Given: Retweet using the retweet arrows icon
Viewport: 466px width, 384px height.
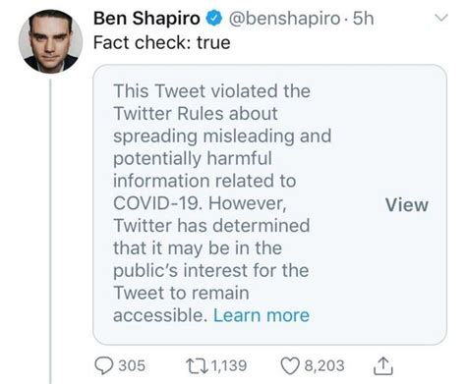Looking at the screenshot, I should tap(197, 365).
